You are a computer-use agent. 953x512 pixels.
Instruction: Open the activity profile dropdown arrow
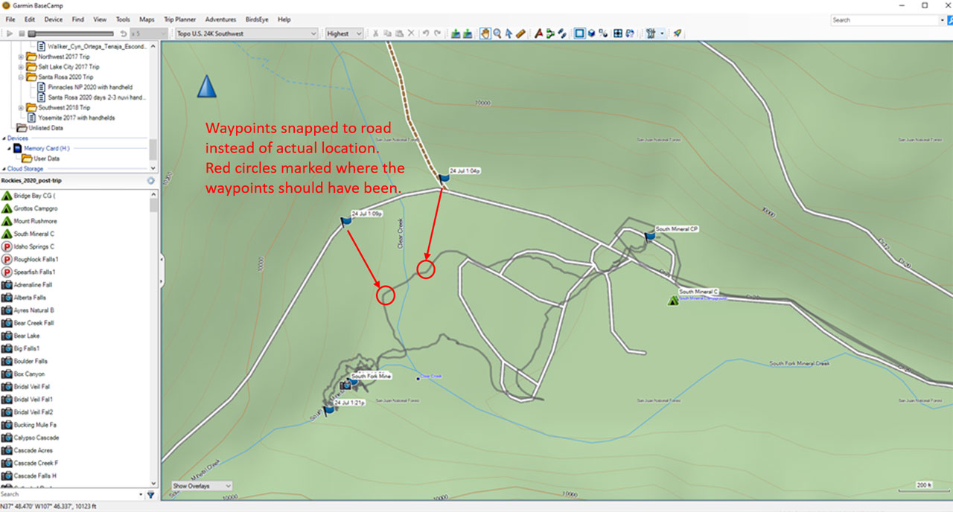(x=662, y=33)
